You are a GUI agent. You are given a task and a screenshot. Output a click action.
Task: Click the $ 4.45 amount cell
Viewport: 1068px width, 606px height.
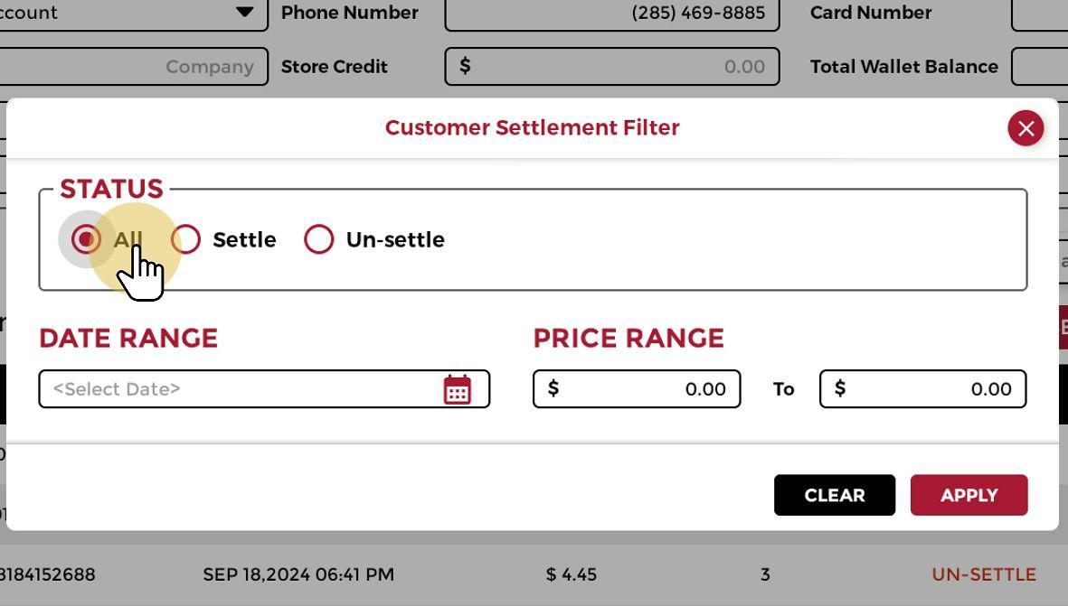pos(572,574)
